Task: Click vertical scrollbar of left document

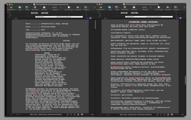Action: click(95, 25)
